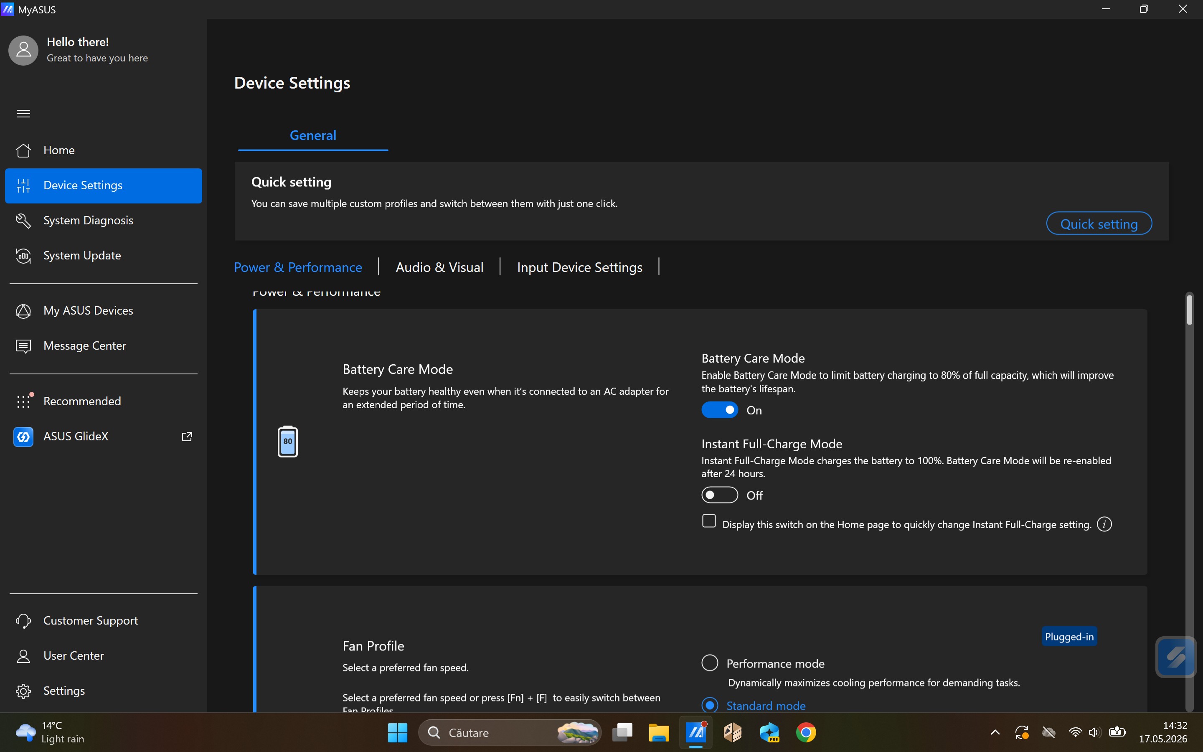Screen dimensions: 1203x752
Task: Click the Quick setting button
Action: pos(1099,224)
